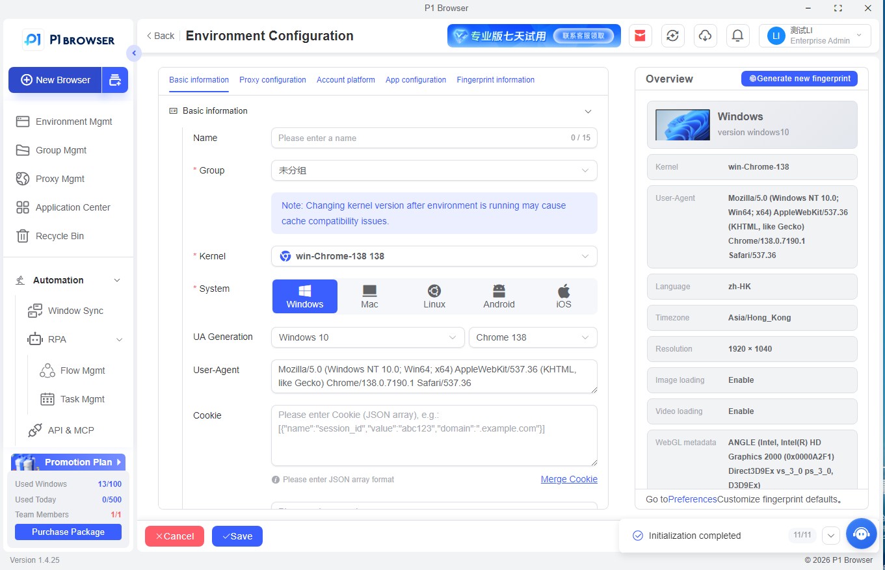Click the Used Windows 13/100 counter
Screen dimensions: 885x570
tap(68, 484)
